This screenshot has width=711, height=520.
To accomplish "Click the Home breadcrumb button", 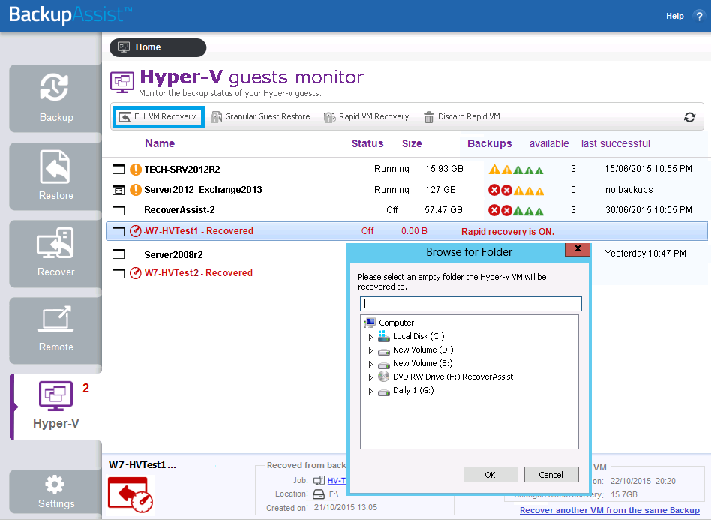I will pyautogui.click(x=157, y=47).
